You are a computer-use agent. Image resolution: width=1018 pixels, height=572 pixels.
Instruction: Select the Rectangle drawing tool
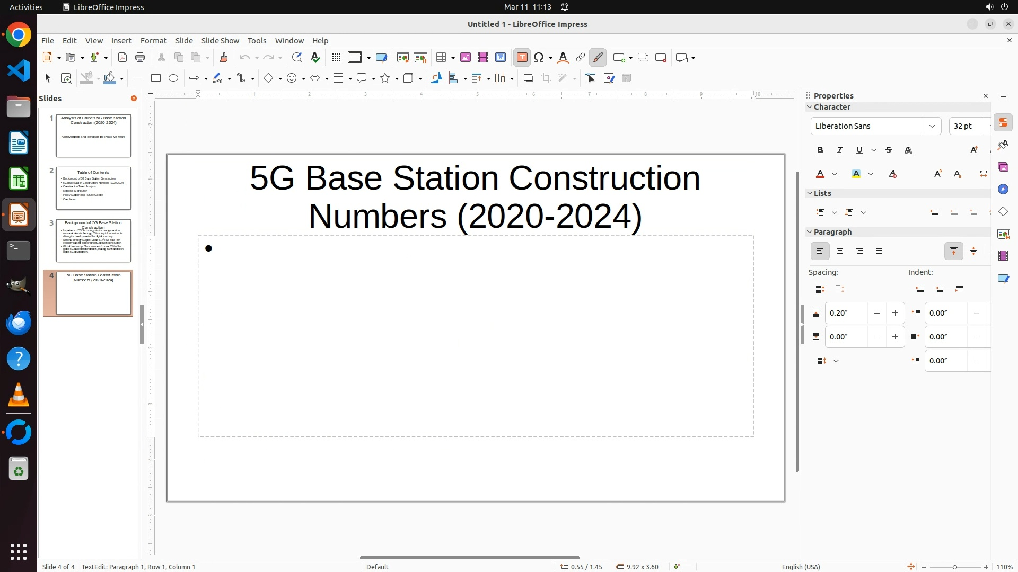(x=156, y=78)
